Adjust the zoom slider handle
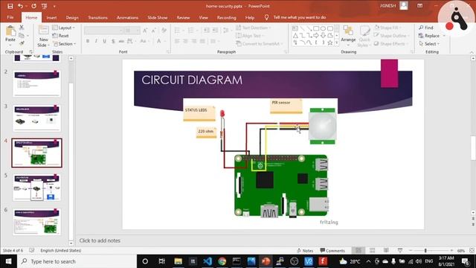 tap(425, 250)
